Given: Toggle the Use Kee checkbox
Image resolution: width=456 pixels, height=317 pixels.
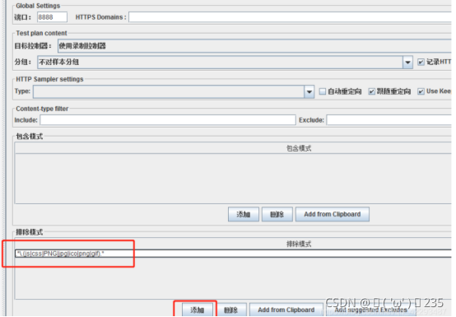Looking at the screenshot, I should click(421, 91).
